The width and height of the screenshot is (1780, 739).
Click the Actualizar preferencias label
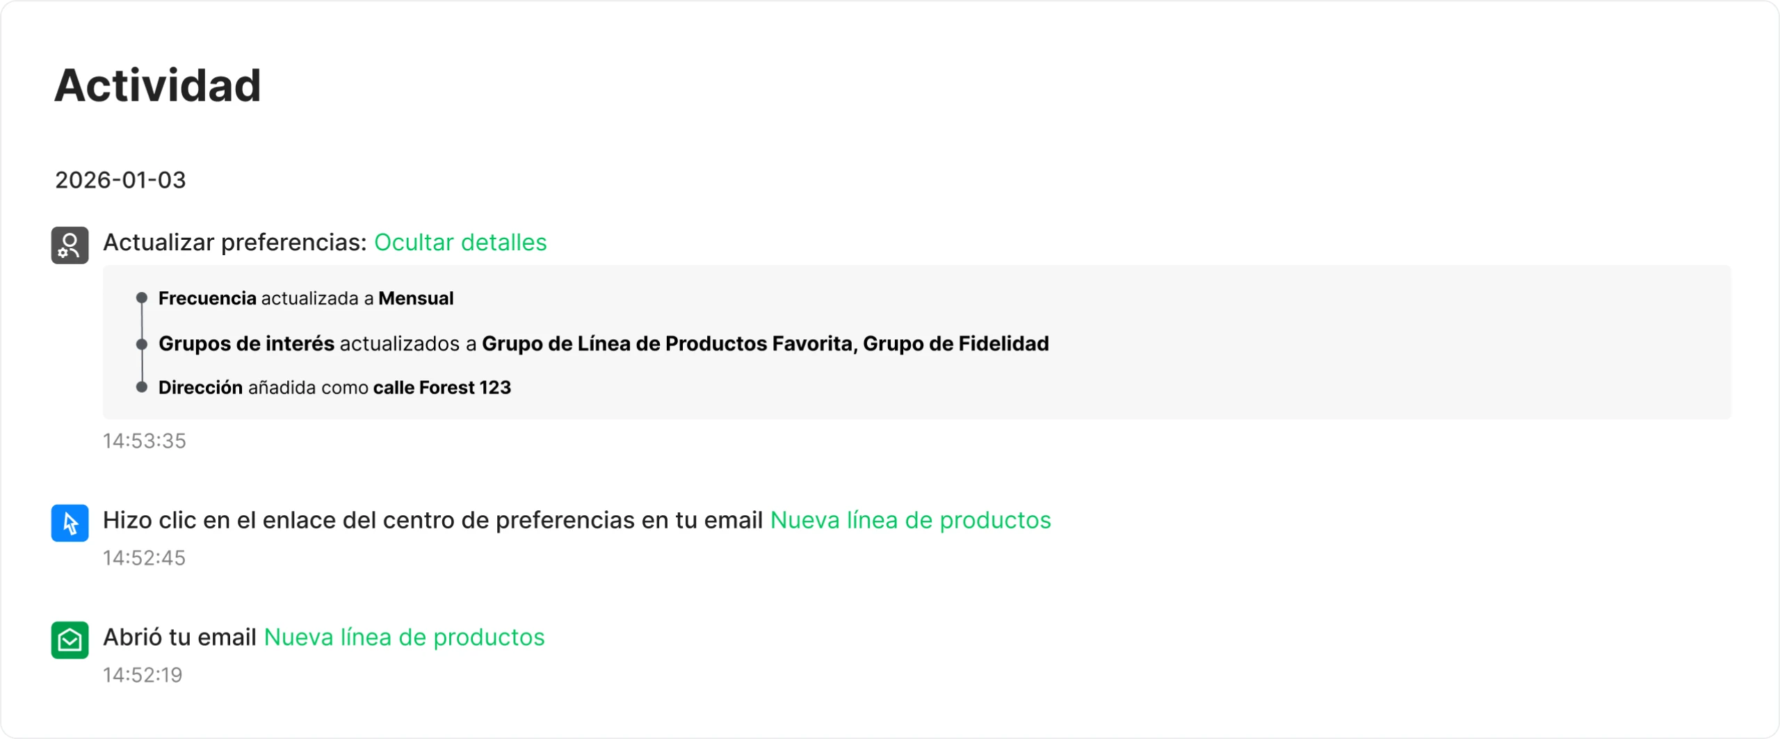click(234, 243)
